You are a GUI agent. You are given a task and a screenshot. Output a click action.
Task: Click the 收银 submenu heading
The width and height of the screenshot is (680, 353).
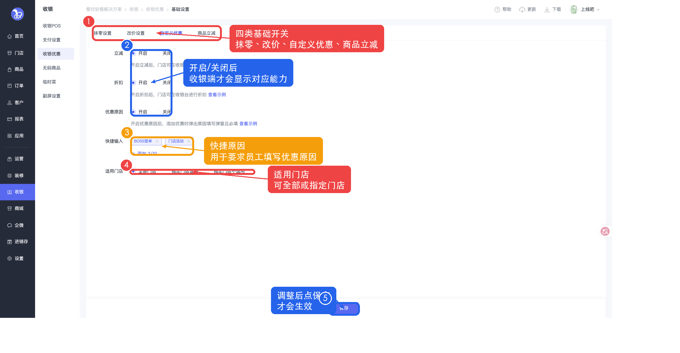pos(48,9)
